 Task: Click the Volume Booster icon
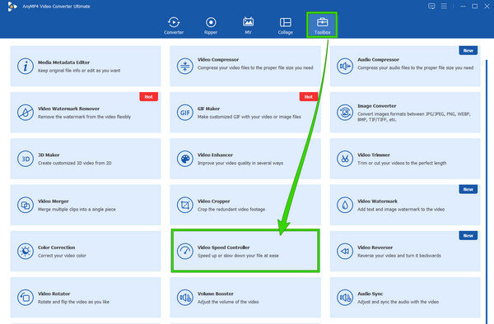185,297
